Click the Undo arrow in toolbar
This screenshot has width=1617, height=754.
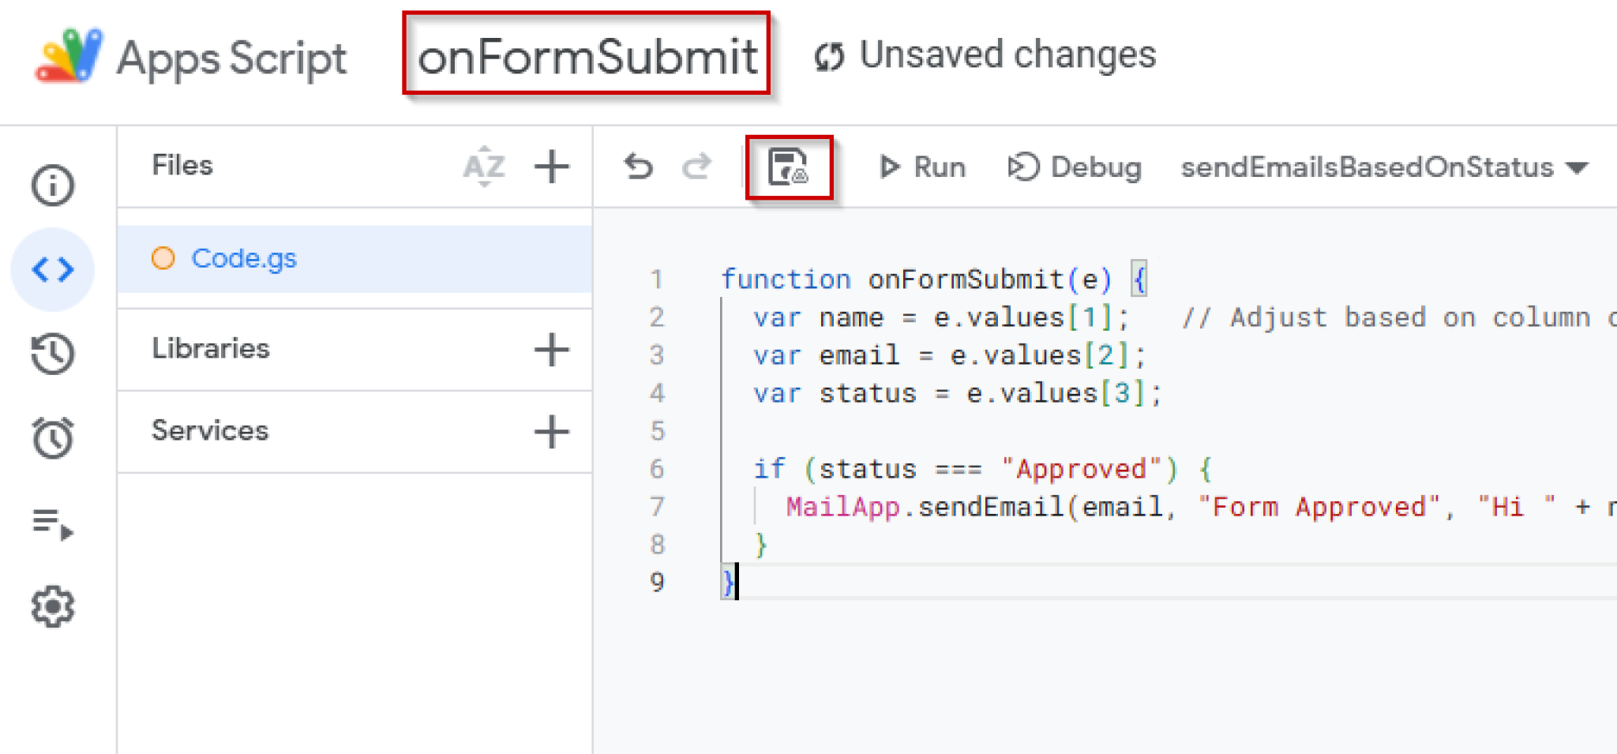638,167
